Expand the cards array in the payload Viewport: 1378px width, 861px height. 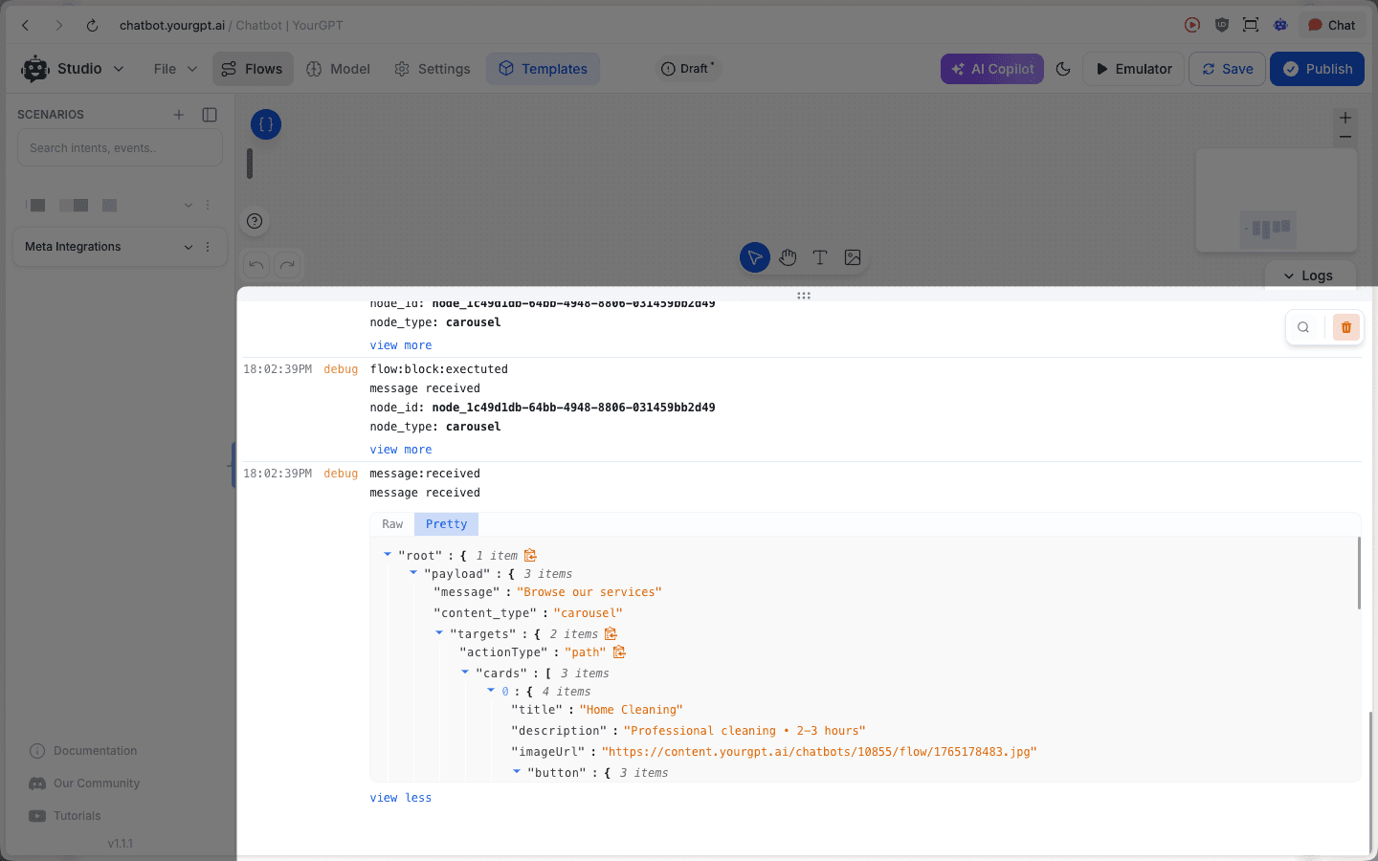[x=465, y=672]
